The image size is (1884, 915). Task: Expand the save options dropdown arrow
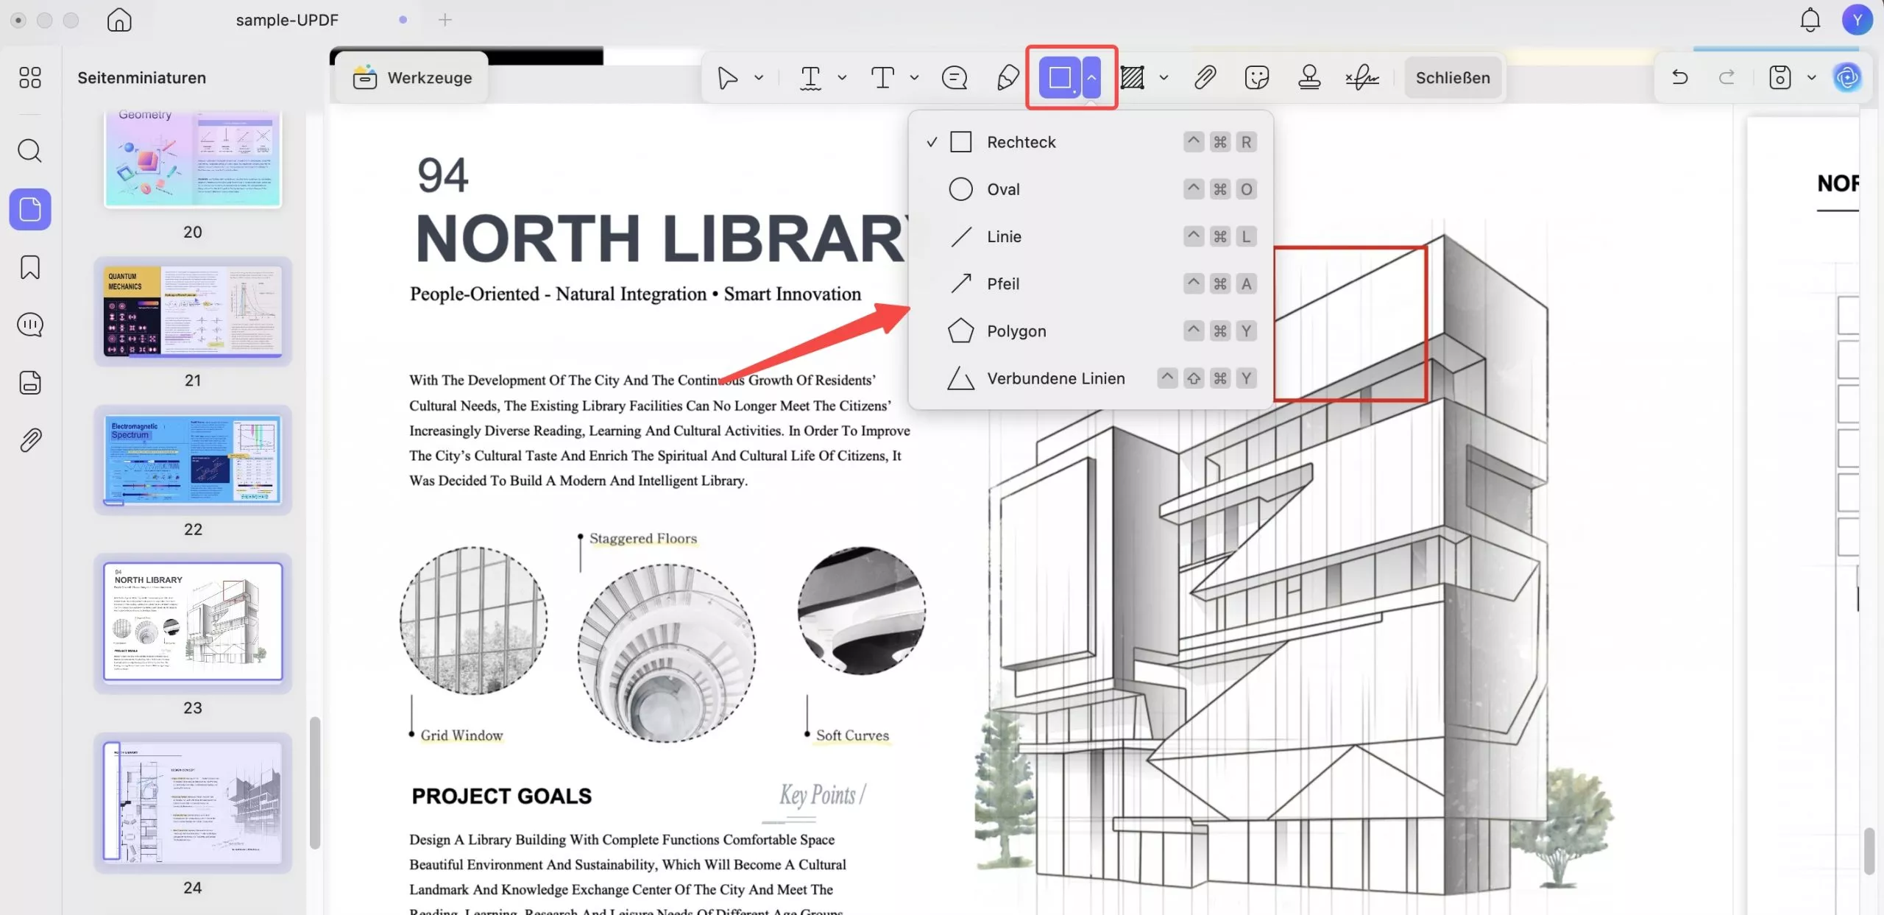pos(1811,77)
